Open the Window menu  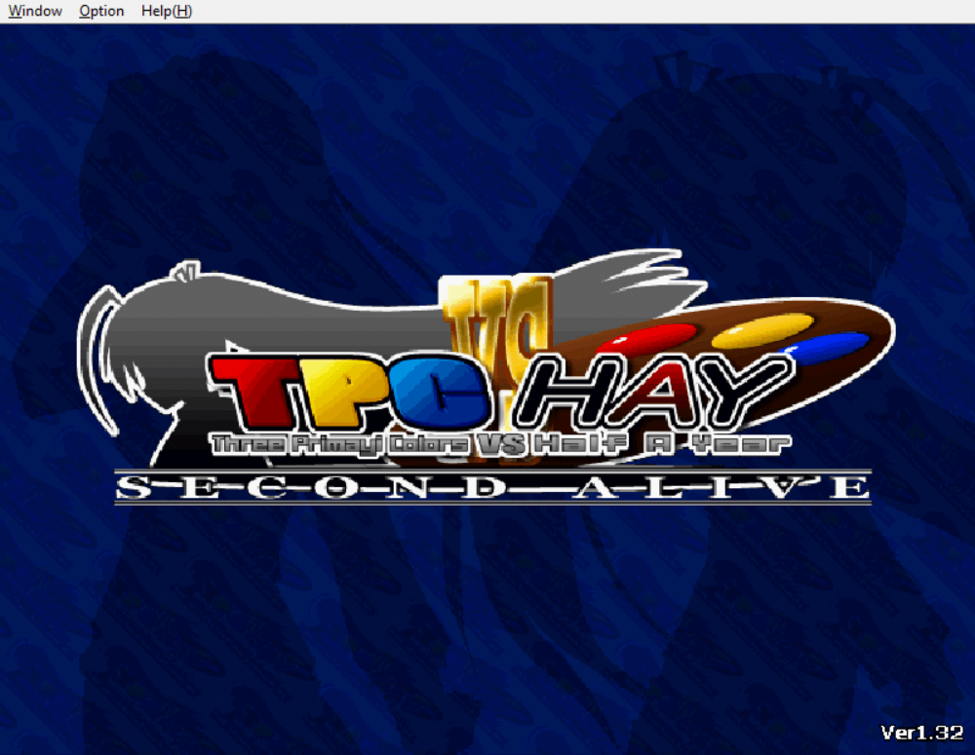35,11
